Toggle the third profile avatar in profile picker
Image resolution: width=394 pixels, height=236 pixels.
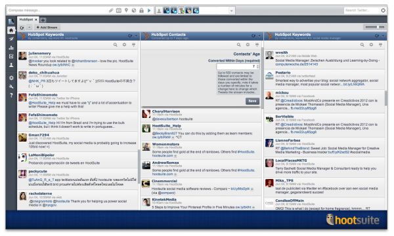coord(181,10)
